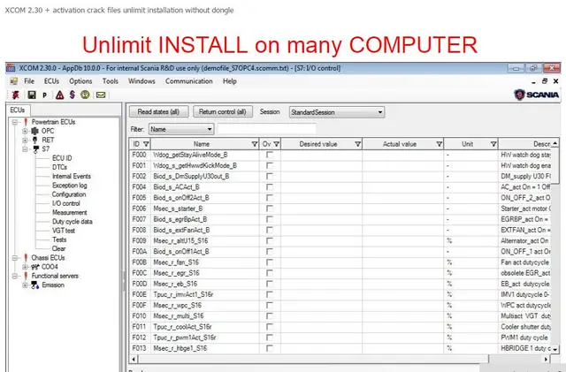Enable override for F002 Biod_s_DmSupplyU30out_B
This screenshot has height=372, width=566.
tap(269, 176)
